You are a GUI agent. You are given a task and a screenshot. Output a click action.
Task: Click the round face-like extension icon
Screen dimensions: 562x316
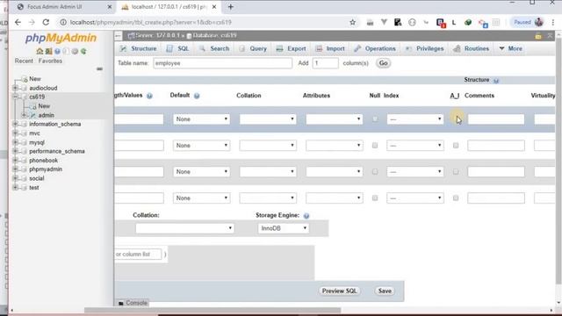pyautogui.click(x=412, y=22)
